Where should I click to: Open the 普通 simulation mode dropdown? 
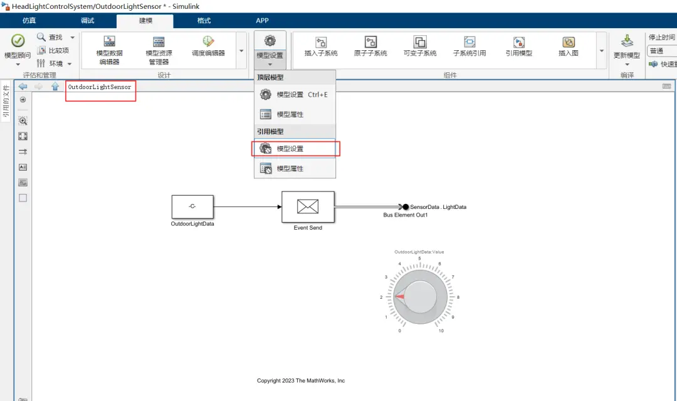pos(662,51)
